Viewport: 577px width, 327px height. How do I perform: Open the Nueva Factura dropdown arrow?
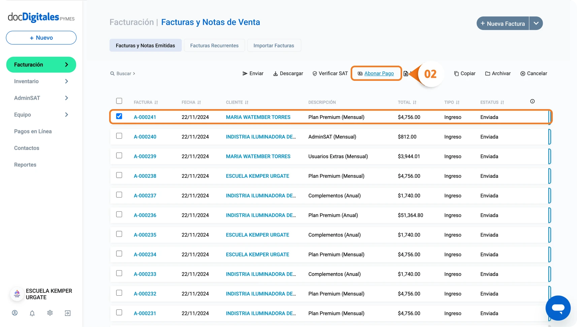536,24
